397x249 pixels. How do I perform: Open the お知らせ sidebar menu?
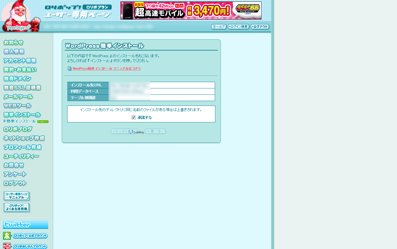pyautogui.click(x=13, y=43)
